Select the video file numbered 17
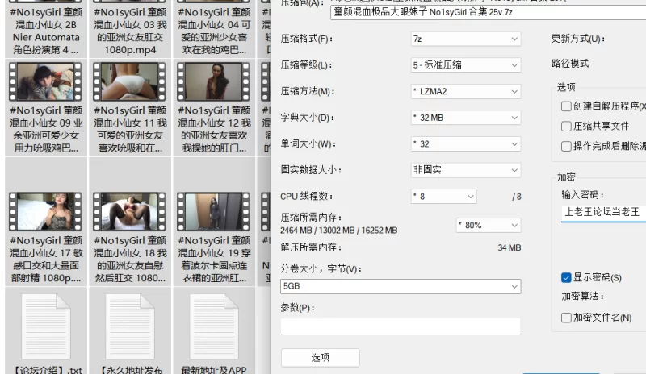This screenshot has width=646, height=374. pos(45,211)
